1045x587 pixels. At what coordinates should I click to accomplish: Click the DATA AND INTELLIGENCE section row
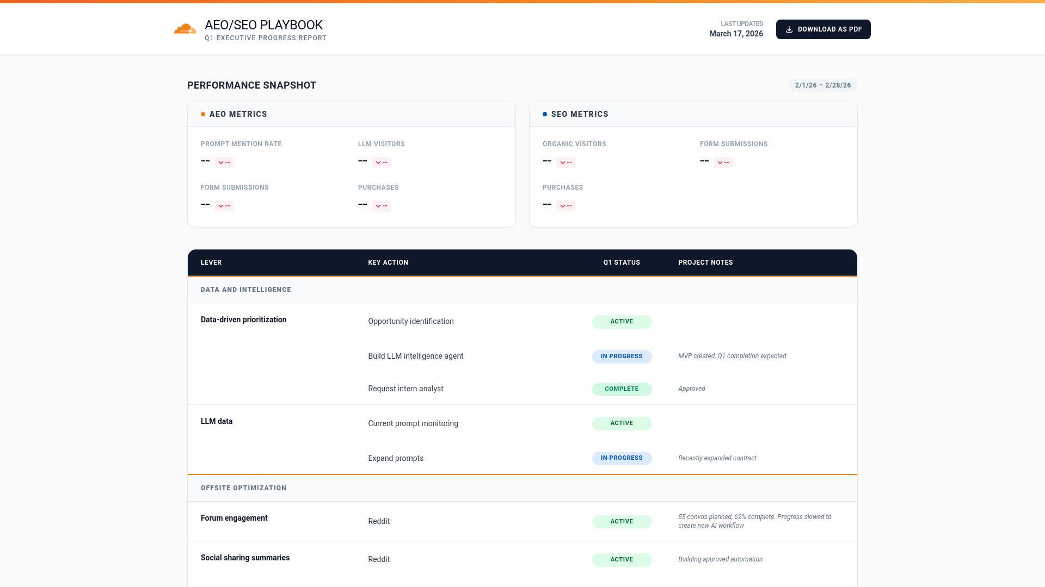[x=522, y=290]
